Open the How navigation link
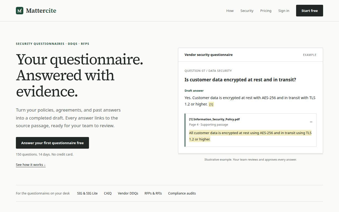The image size is (339, 212). point(230,11)
